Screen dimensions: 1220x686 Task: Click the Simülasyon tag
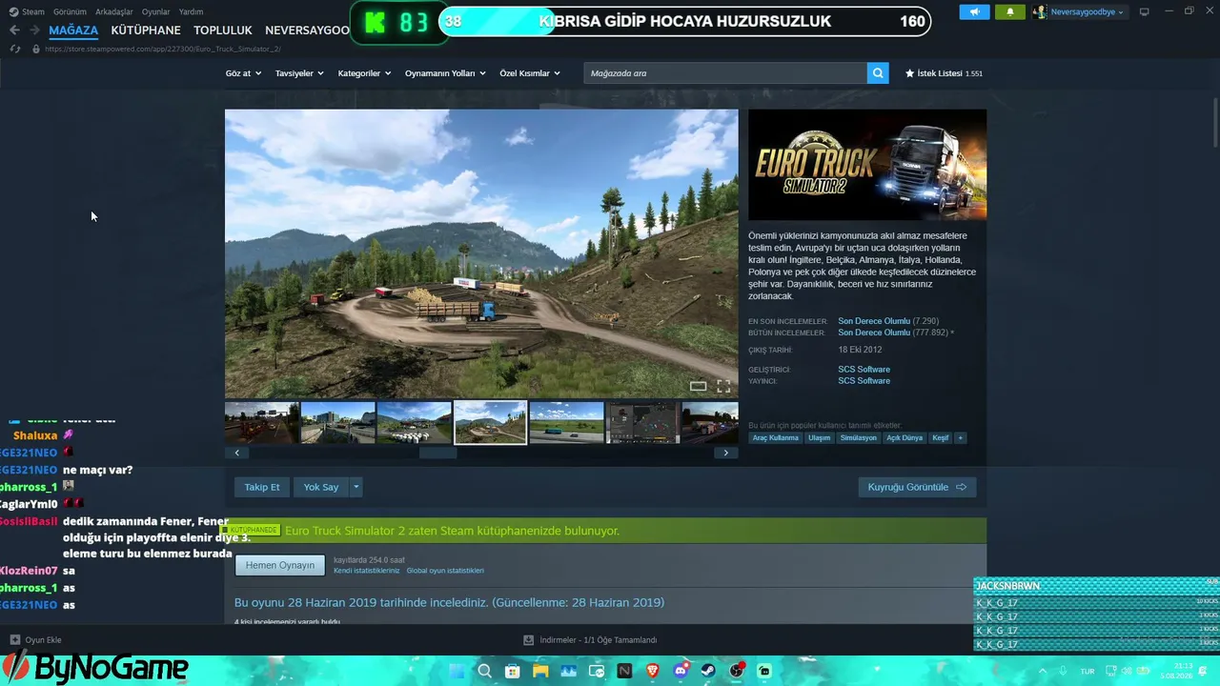coord(859,437)
